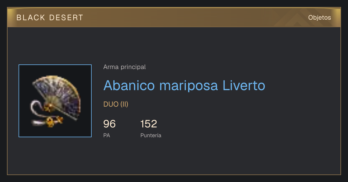This screenshot has height=182, width=348.
Task: Click the Arma principal category label
Action: click(x=124, y=67)
